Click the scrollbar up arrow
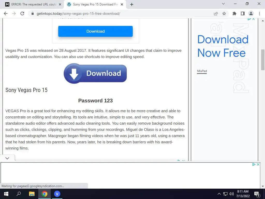 pyautogui.click(x=263, y=21)
